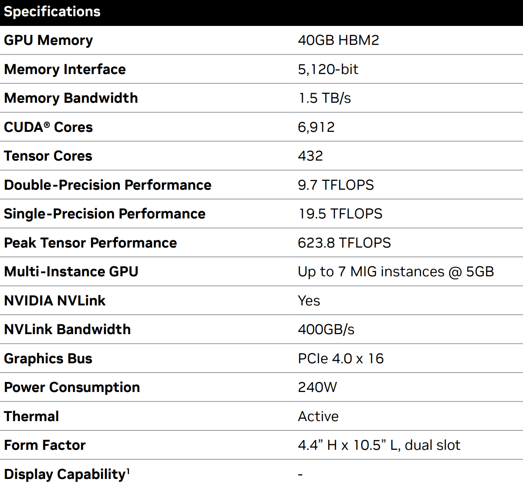Select the Form Factor dimensions text

tap(379, 445)
